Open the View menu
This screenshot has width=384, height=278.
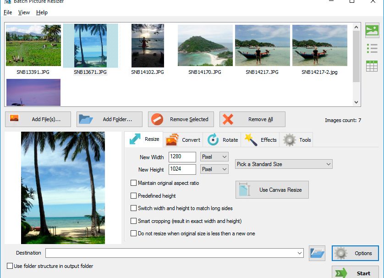pos(24,12)
